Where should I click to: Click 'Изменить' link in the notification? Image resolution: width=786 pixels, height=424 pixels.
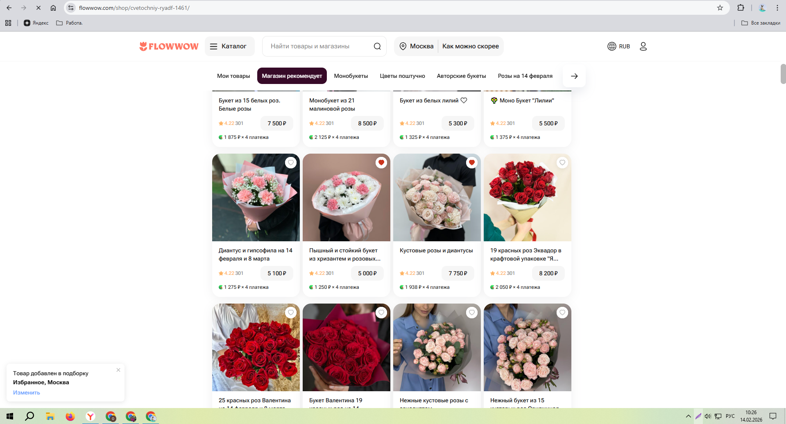coord(27,392)
